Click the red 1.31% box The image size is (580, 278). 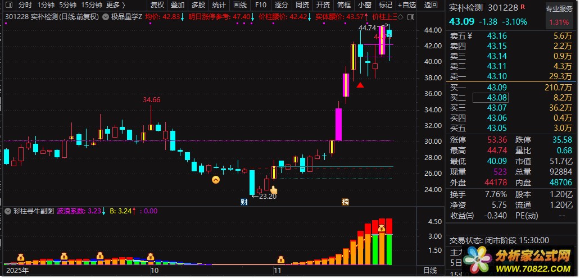click(x=559, y=22)
